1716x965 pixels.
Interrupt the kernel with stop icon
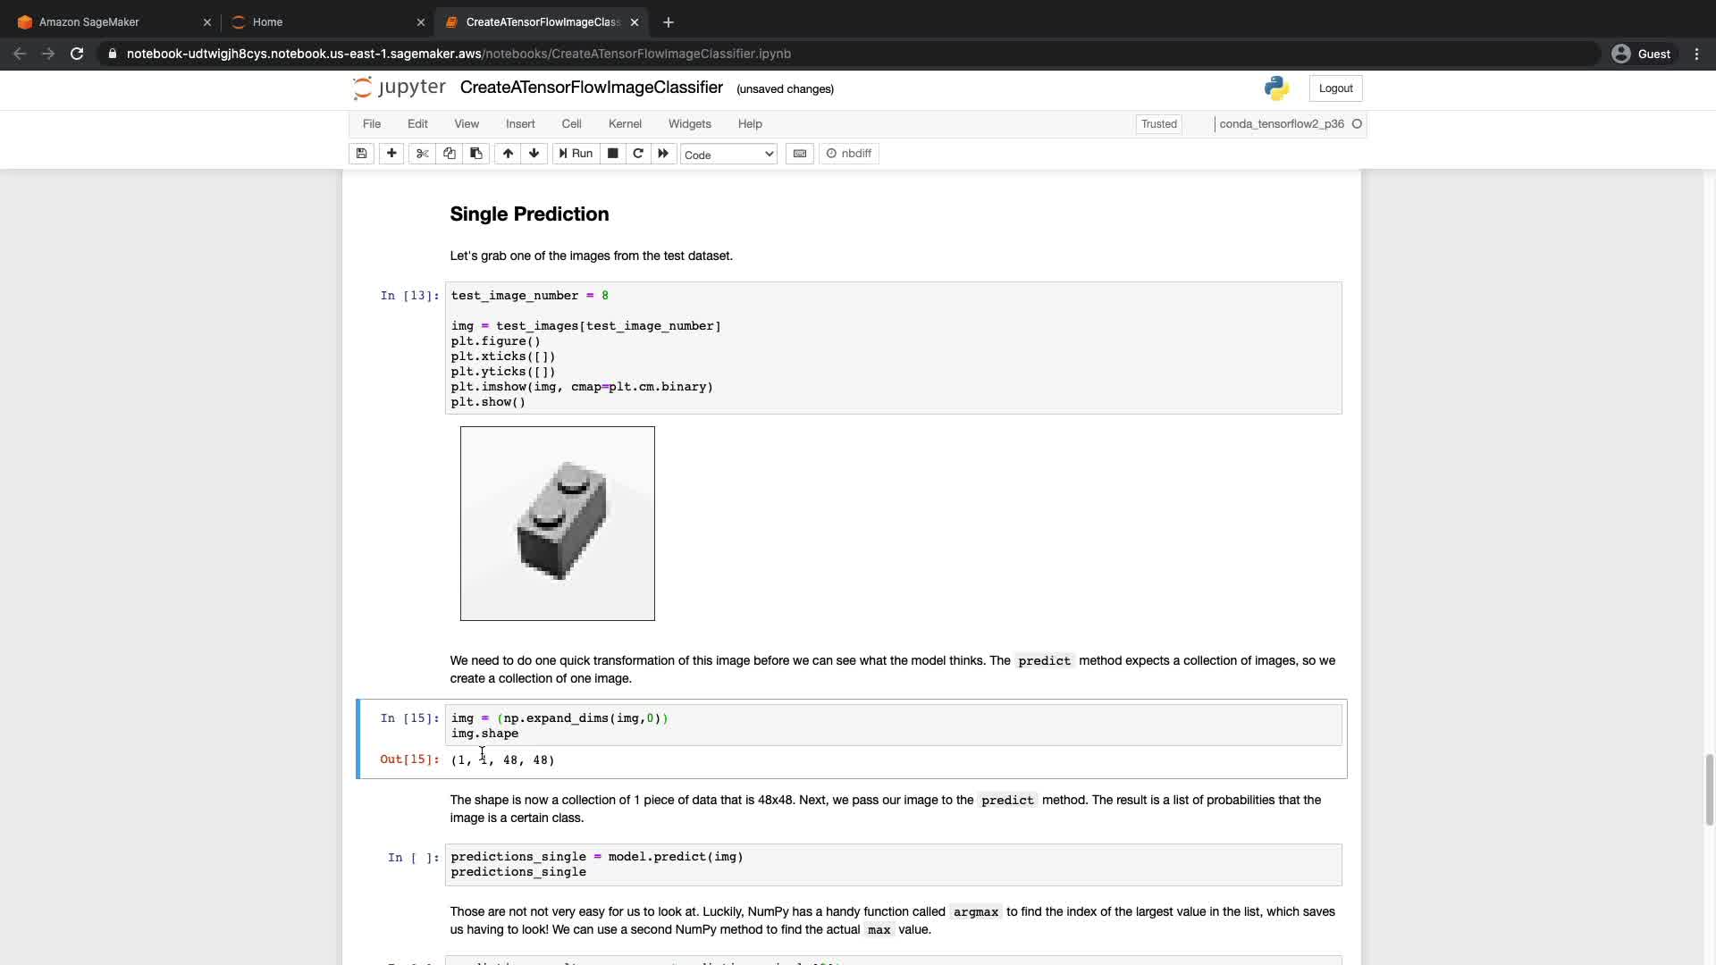click(x=612, y=154)
